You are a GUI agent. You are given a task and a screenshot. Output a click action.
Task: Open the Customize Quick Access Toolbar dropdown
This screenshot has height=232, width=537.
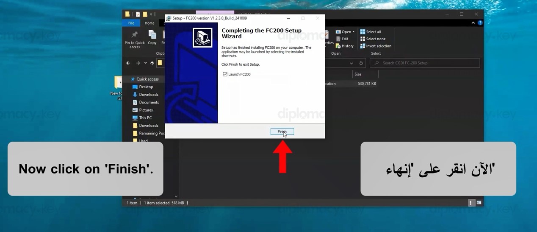[151, 14]
